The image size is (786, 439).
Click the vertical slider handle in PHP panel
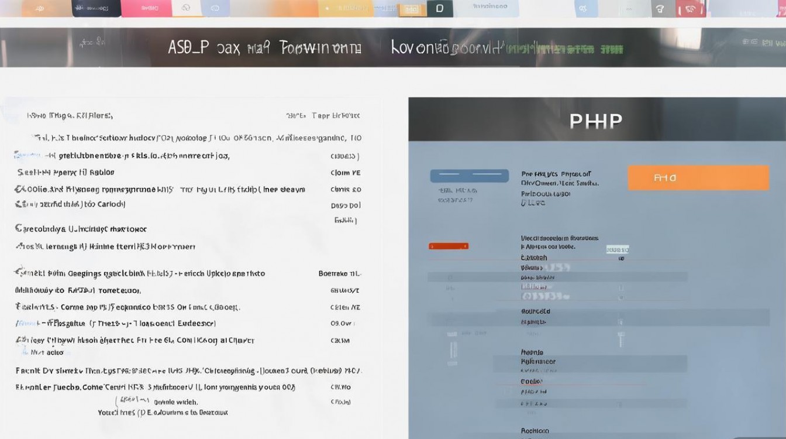pyautogui.click(x=620, y=338)
